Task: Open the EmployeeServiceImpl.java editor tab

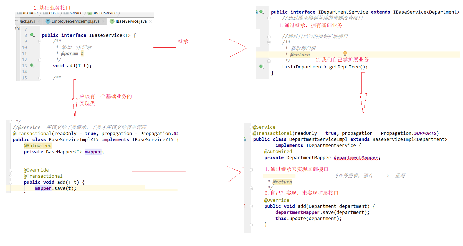Action: click(75, 21)
